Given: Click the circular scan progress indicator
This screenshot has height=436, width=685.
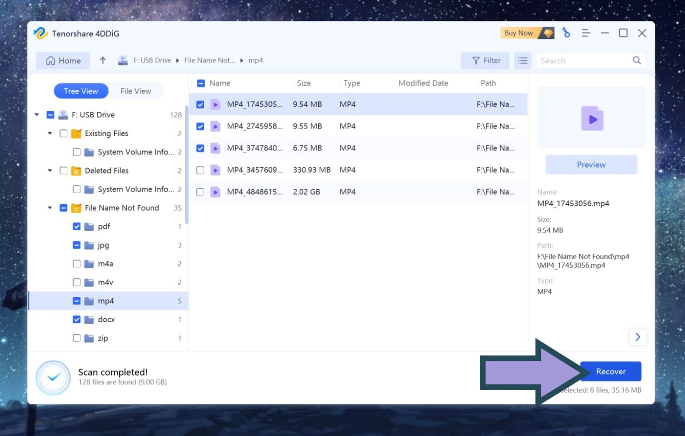Looking at the screenshot, I should point(53,377).
